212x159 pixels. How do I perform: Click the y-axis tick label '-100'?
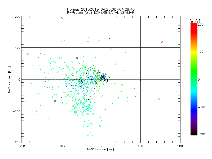(x=16, y=111)
